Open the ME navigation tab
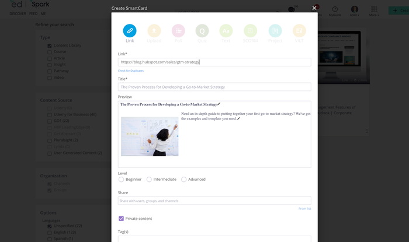The height and width of the screenshot is (242, 409). (x=43, y=13)
